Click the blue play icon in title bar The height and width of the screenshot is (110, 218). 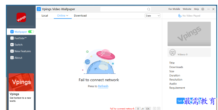point(39,9)
